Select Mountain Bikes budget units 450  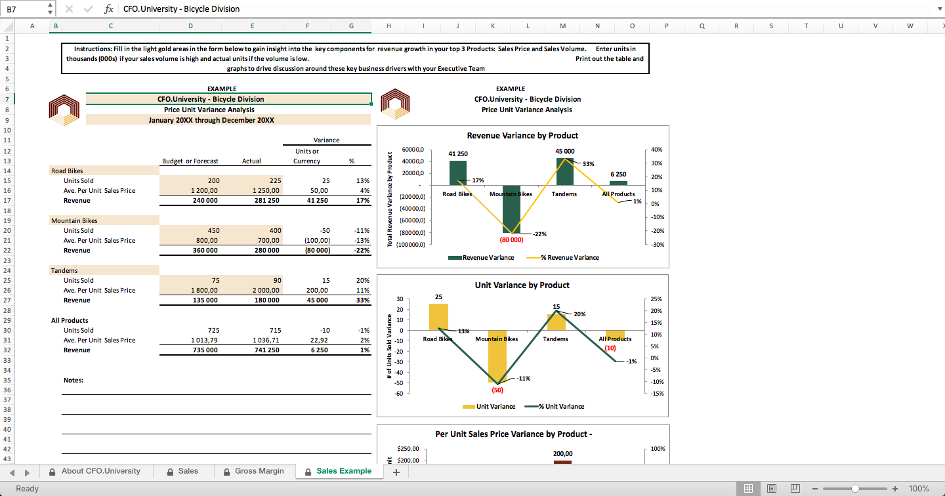point(190,230)
